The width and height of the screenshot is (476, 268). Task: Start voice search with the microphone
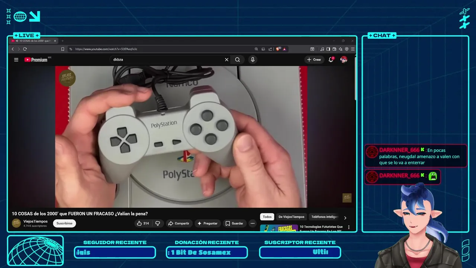pyautogui.click(x=253, y=60)
